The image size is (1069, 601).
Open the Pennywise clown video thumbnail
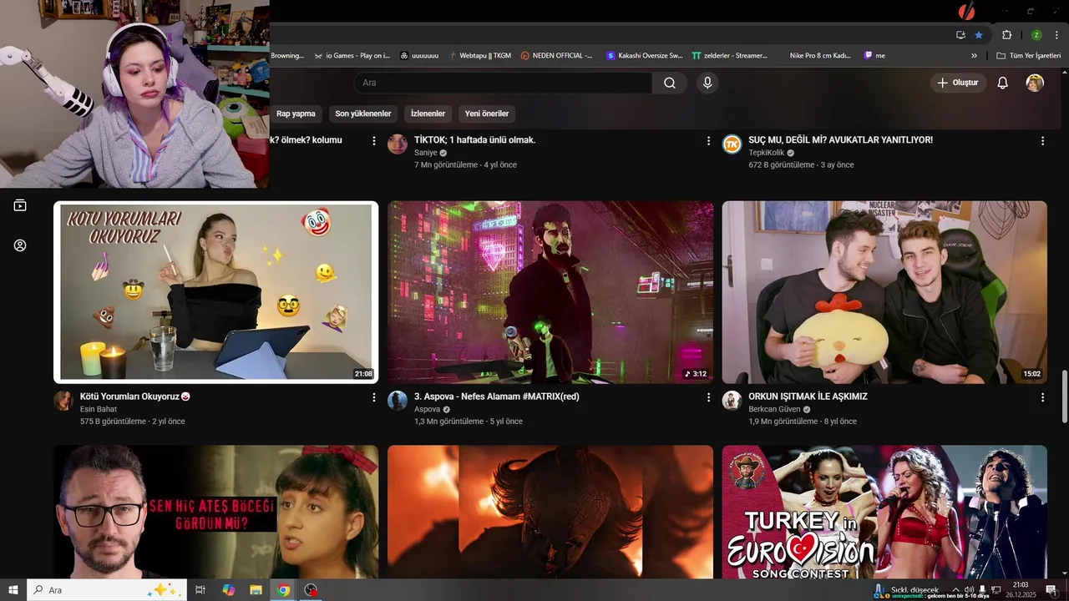[x=550, y=512]
